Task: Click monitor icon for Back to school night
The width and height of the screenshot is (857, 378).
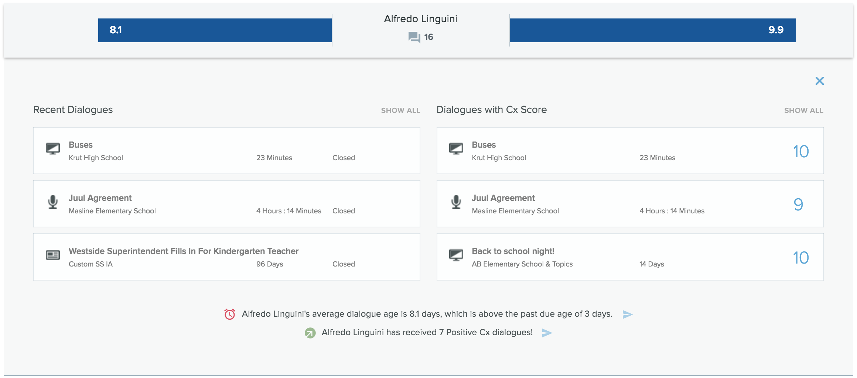Action: point(456,255)
